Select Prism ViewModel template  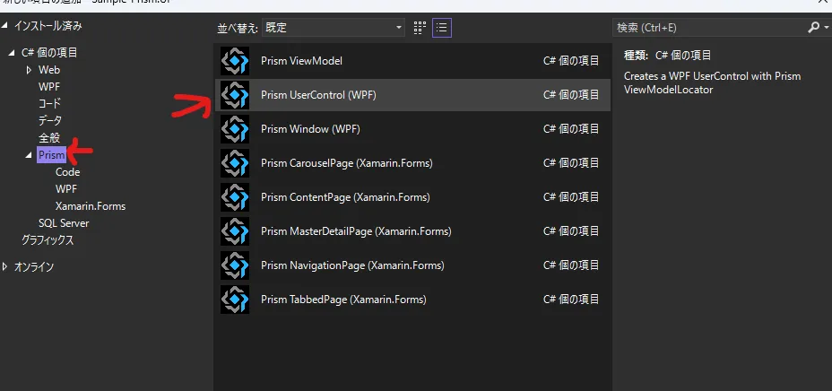tap(412, 61)
